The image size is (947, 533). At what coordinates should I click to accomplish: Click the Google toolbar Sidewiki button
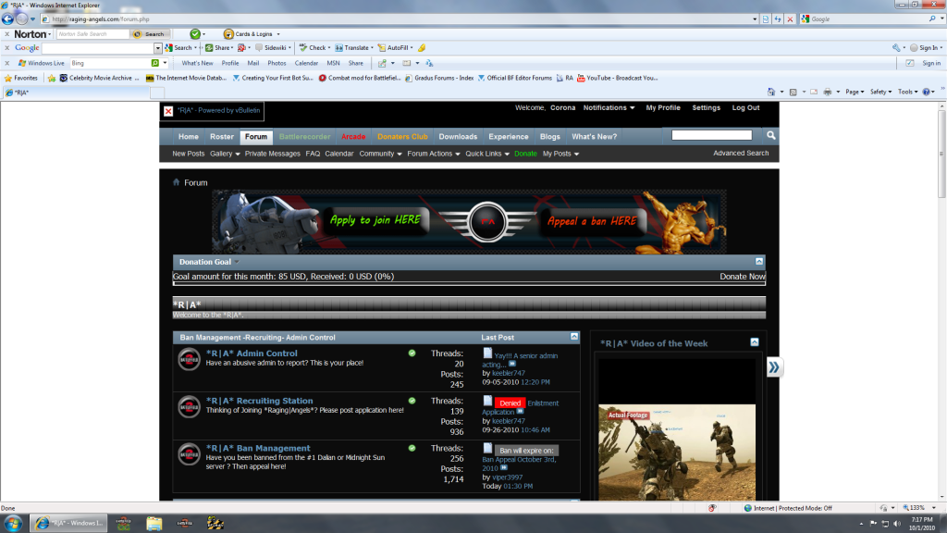273,48
